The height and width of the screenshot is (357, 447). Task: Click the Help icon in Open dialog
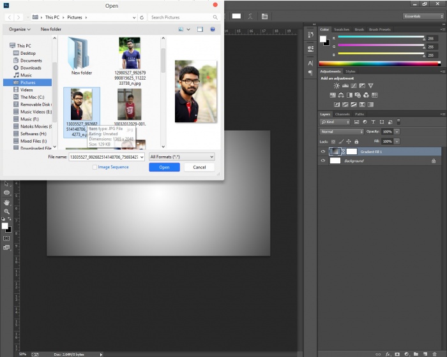[x=212, y=29]
